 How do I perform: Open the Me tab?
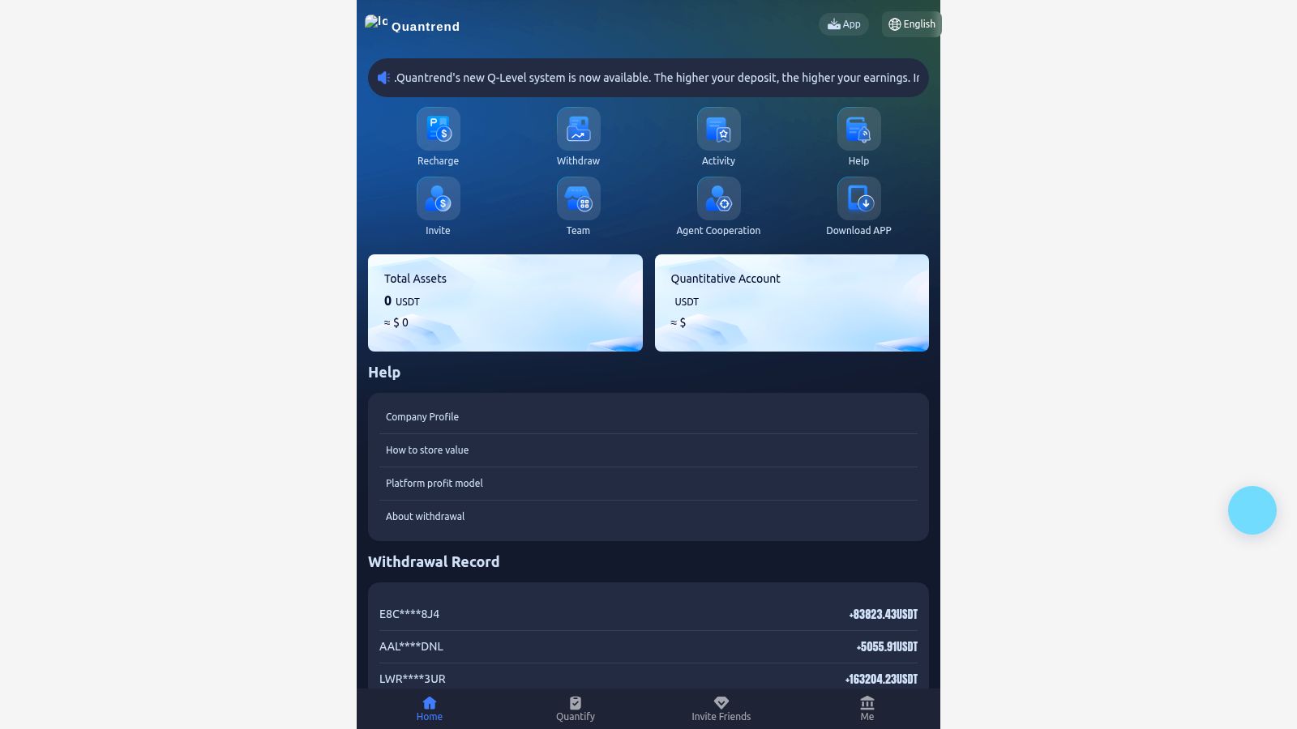point(867,709)
